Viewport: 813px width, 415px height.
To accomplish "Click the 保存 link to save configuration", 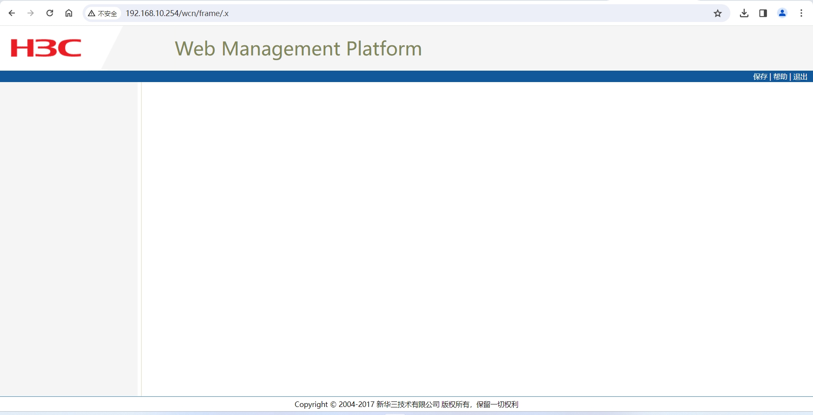I will 760,77.
